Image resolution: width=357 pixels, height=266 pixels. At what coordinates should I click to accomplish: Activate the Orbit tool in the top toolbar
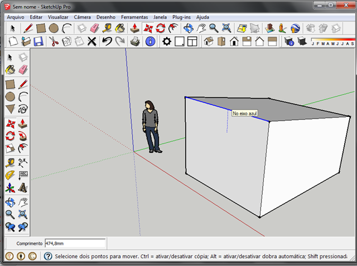189,28
